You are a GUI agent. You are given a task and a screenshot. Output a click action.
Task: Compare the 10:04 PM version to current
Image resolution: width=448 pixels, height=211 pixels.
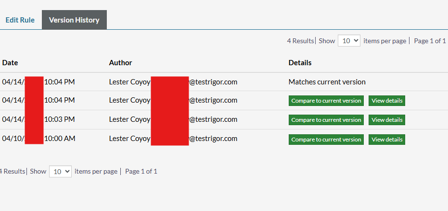pyautogui.click(x=326, y=101)
